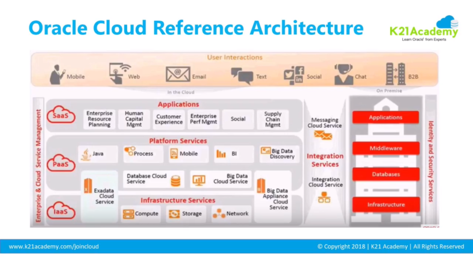The height and width of the screenshot is (266, 473).
Task: Select the Email envelope icon
Action: coord(178,75)
